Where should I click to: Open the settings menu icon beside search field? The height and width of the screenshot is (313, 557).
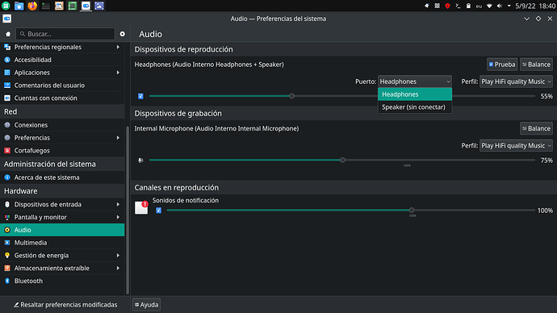(122, 34)
